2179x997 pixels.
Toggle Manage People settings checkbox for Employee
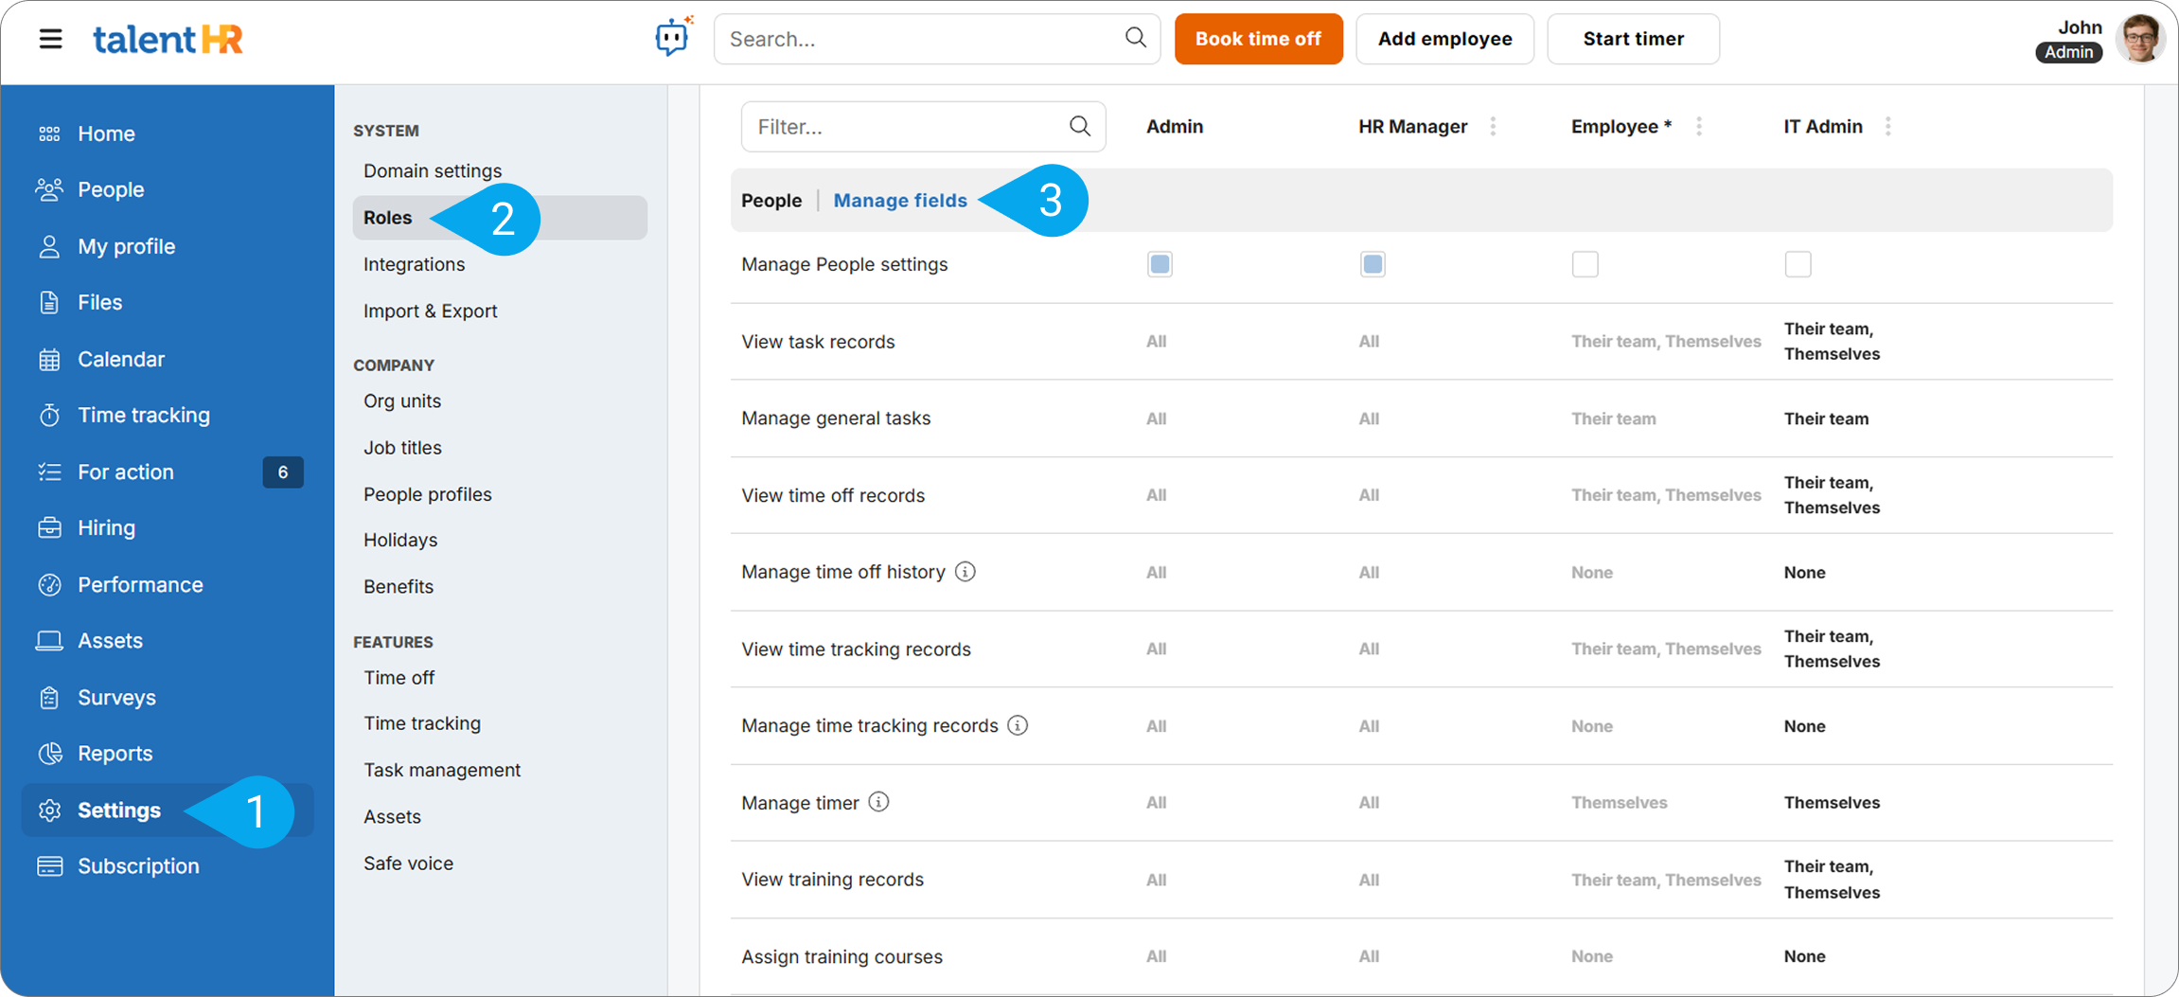[1585, 264]
